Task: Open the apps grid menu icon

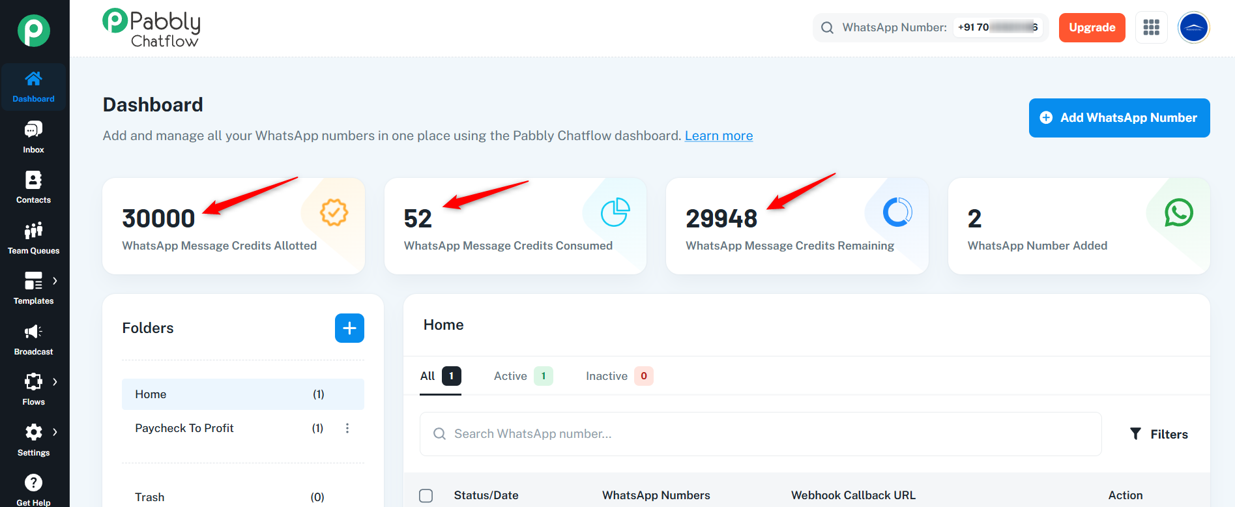Action: (x=1151, y=27)
